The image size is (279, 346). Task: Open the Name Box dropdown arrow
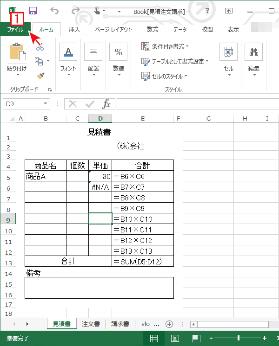point(46,104)
